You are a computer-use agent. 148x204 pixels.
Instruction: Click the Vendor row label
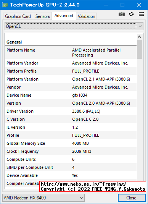point(14,87)
